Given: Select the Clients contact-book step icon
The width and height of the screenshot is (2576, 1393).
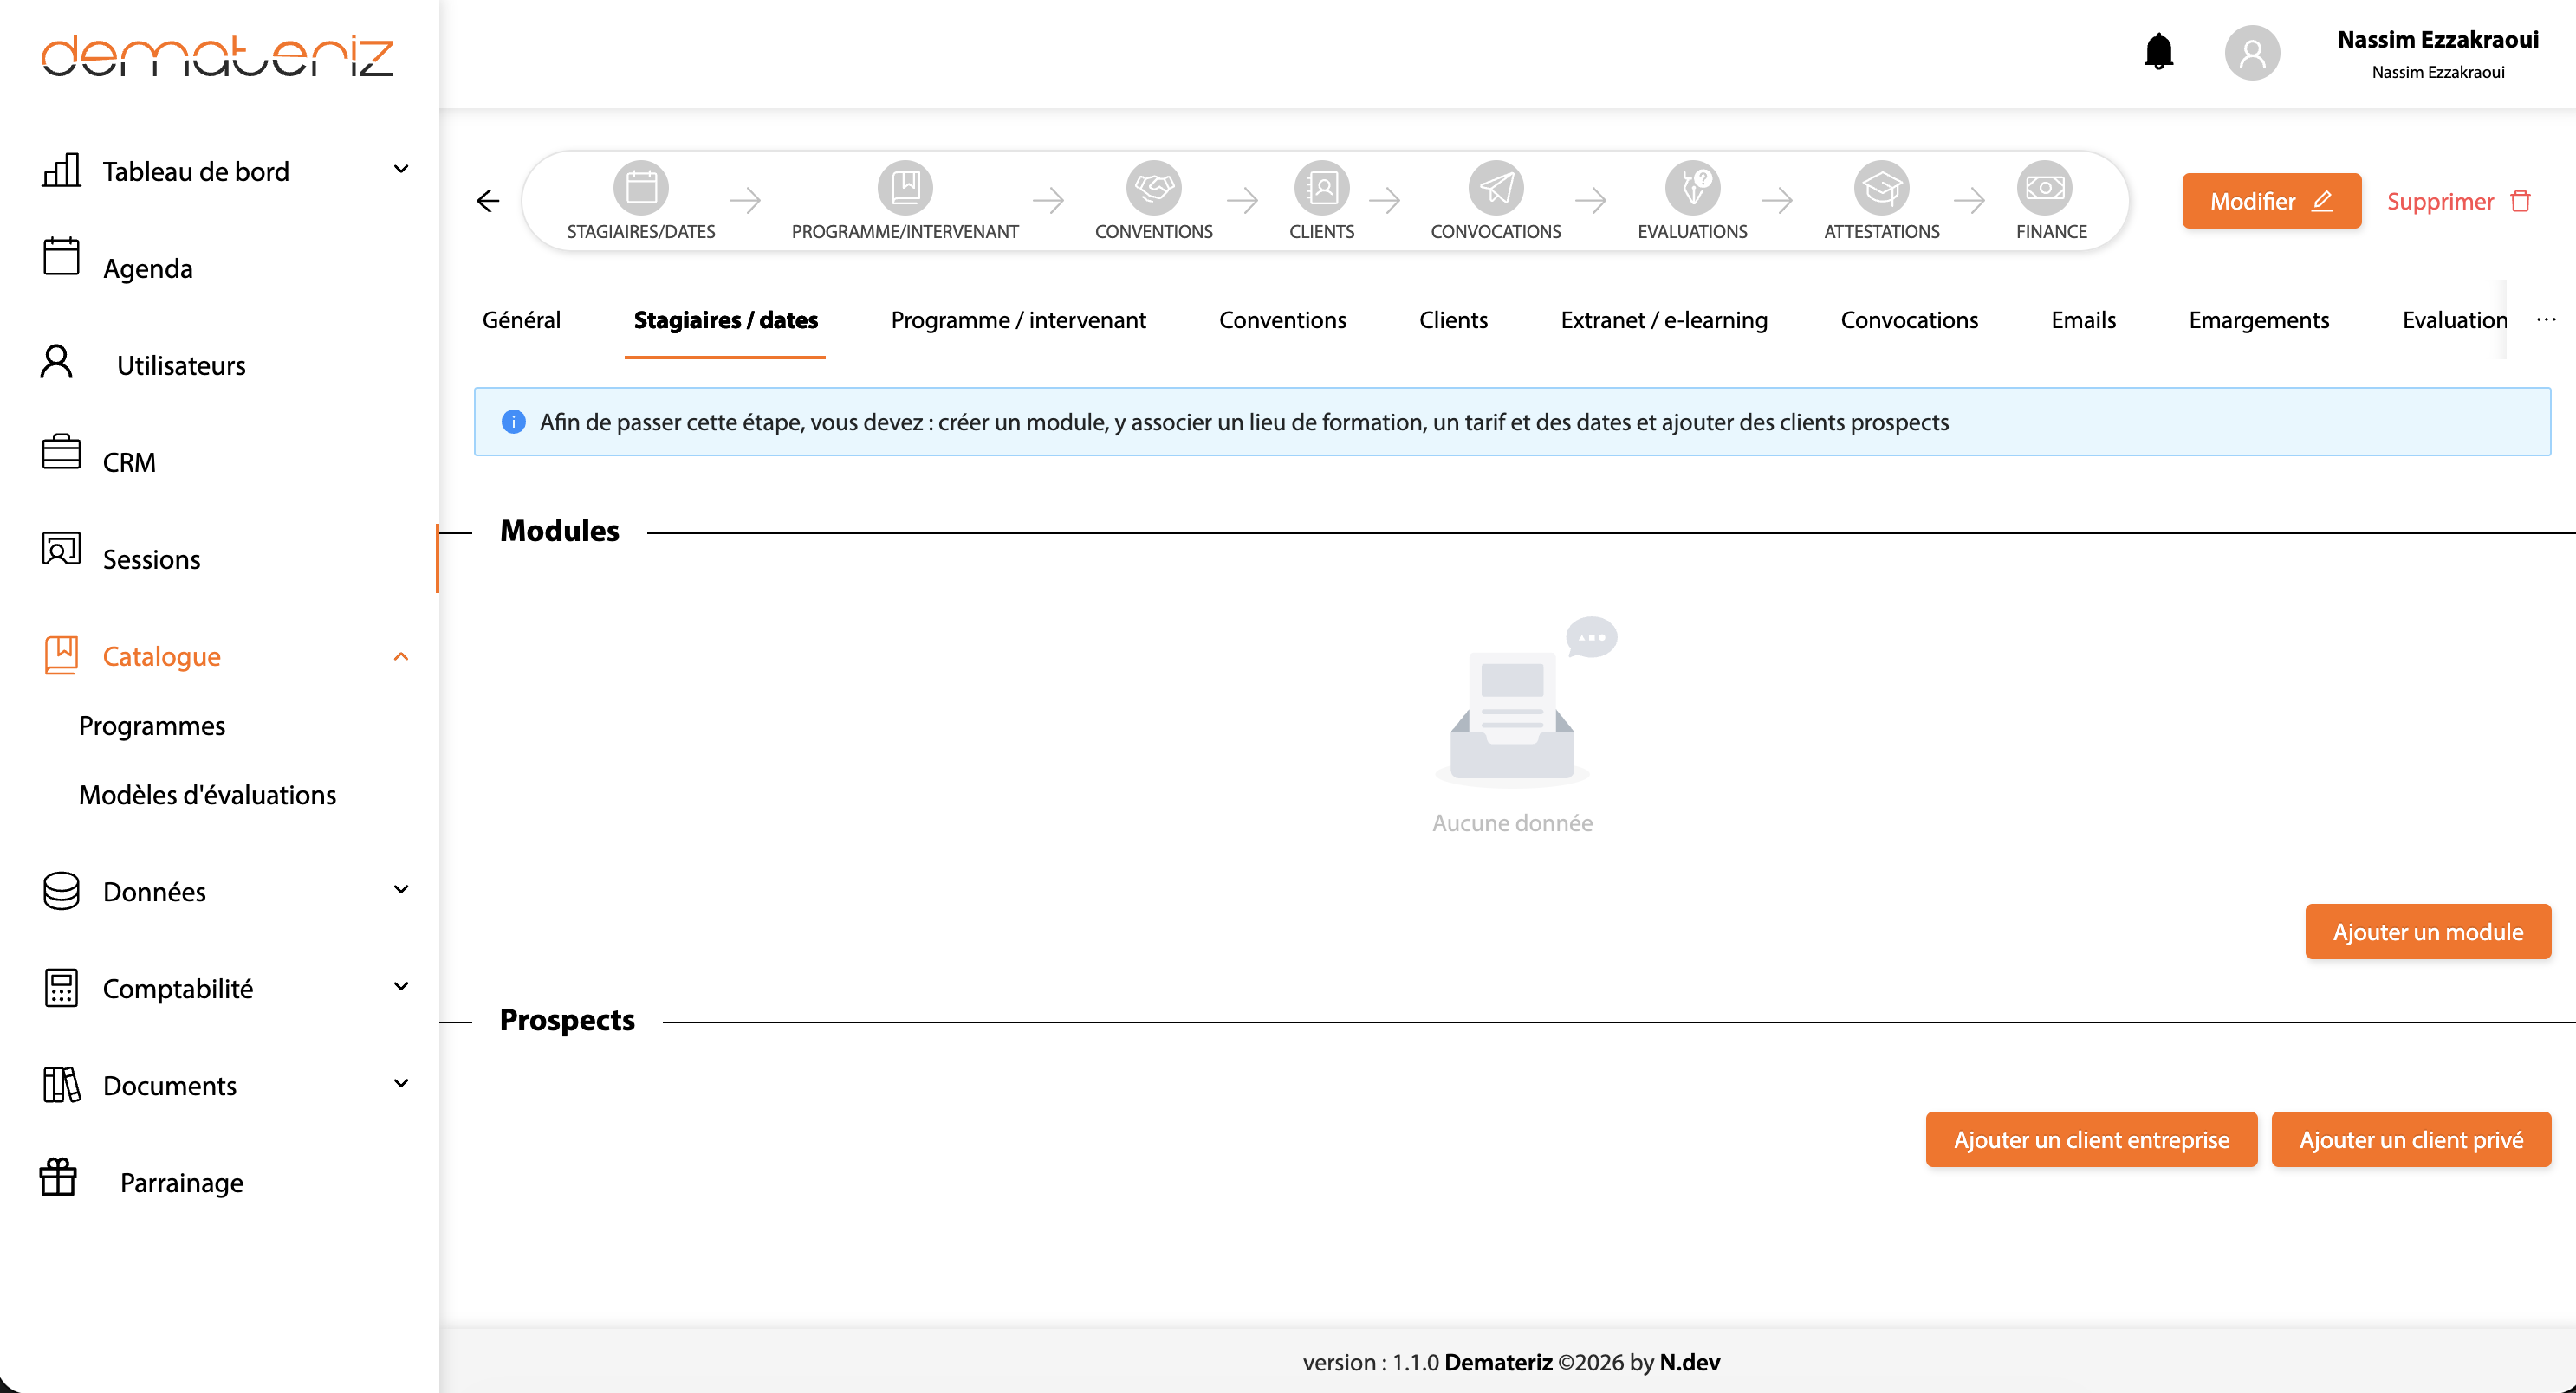Looking at the screenshot, I should [1322, 187].
